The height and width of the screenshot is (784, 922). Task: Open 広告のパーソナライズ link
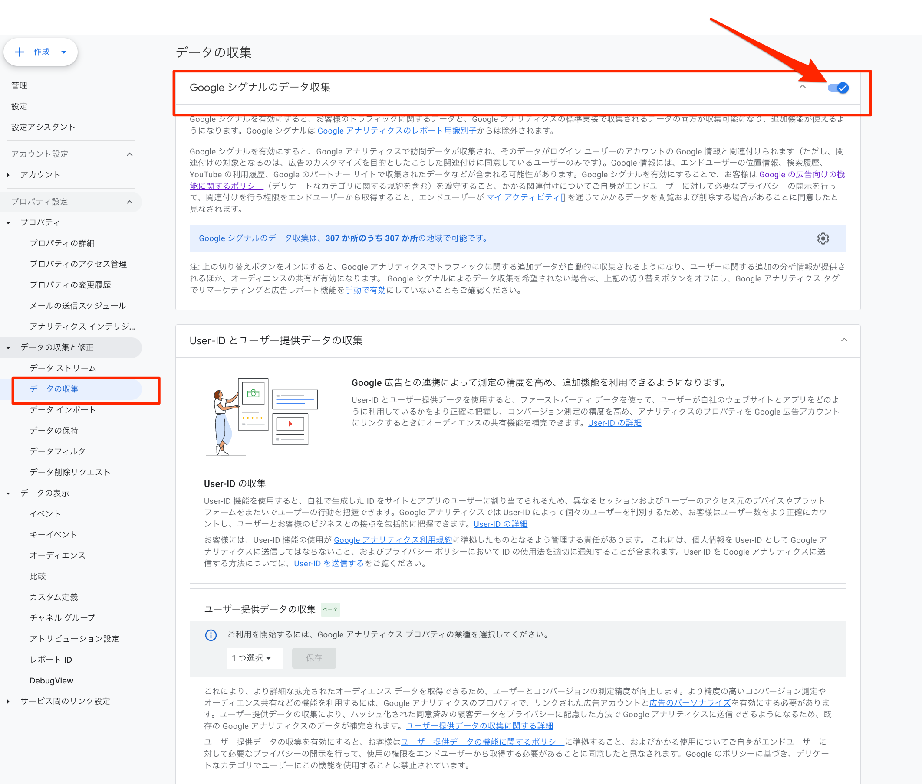click(x=690, y=703)
